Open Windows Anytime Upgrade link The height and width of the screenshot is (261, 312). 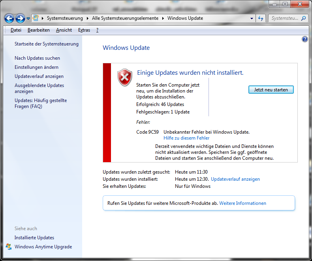pos(43,247)
